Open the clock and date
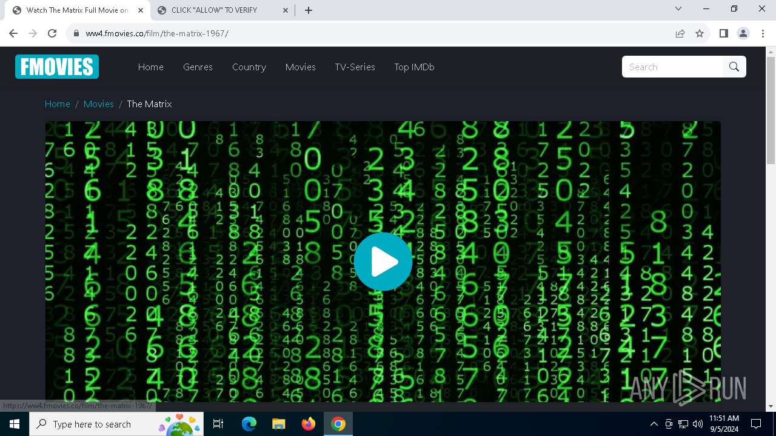The width and height of the screenshot is (776, 436). click(x=724, y=424)
